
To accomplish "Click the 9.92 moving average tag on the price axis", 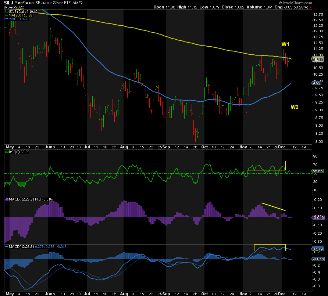I will point(317,83).
